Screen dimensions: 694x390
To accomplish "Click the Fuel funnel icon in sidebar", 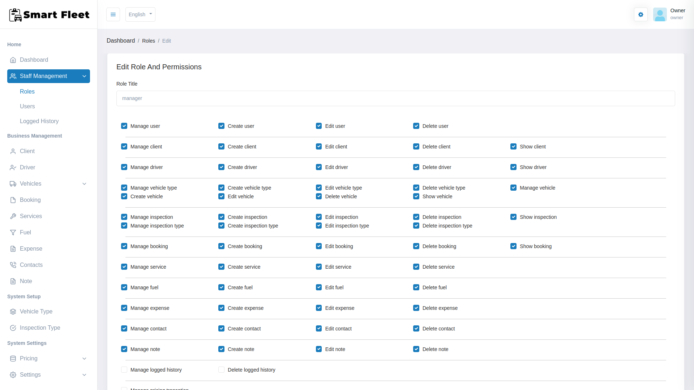I will tap(13, 233).
